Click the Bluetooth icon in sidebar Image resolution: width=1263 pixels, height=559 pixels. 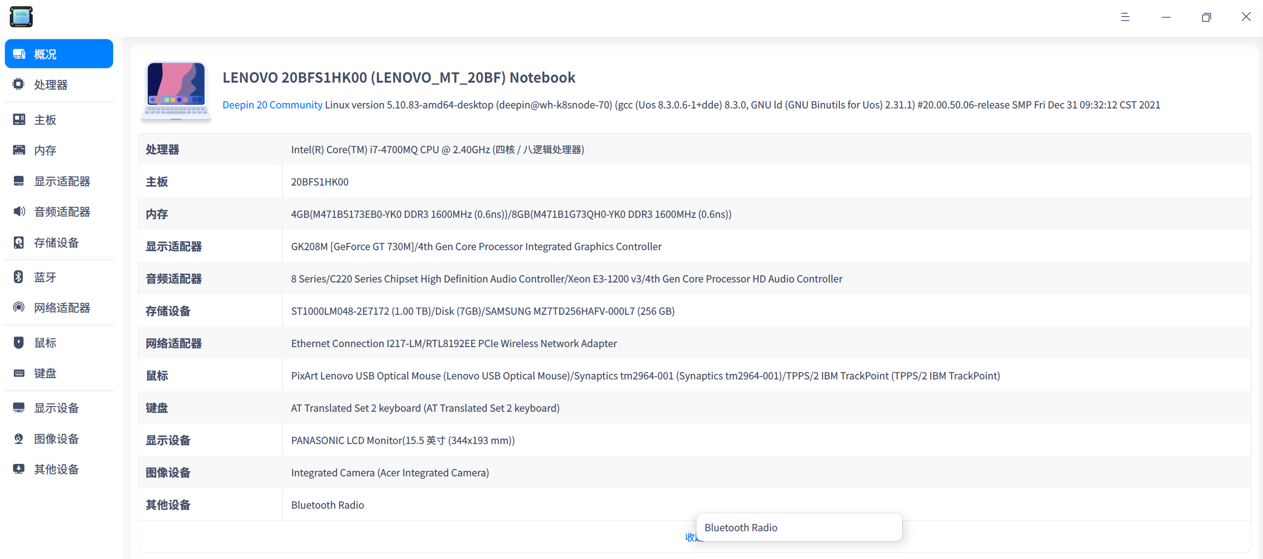coord(18,277)
